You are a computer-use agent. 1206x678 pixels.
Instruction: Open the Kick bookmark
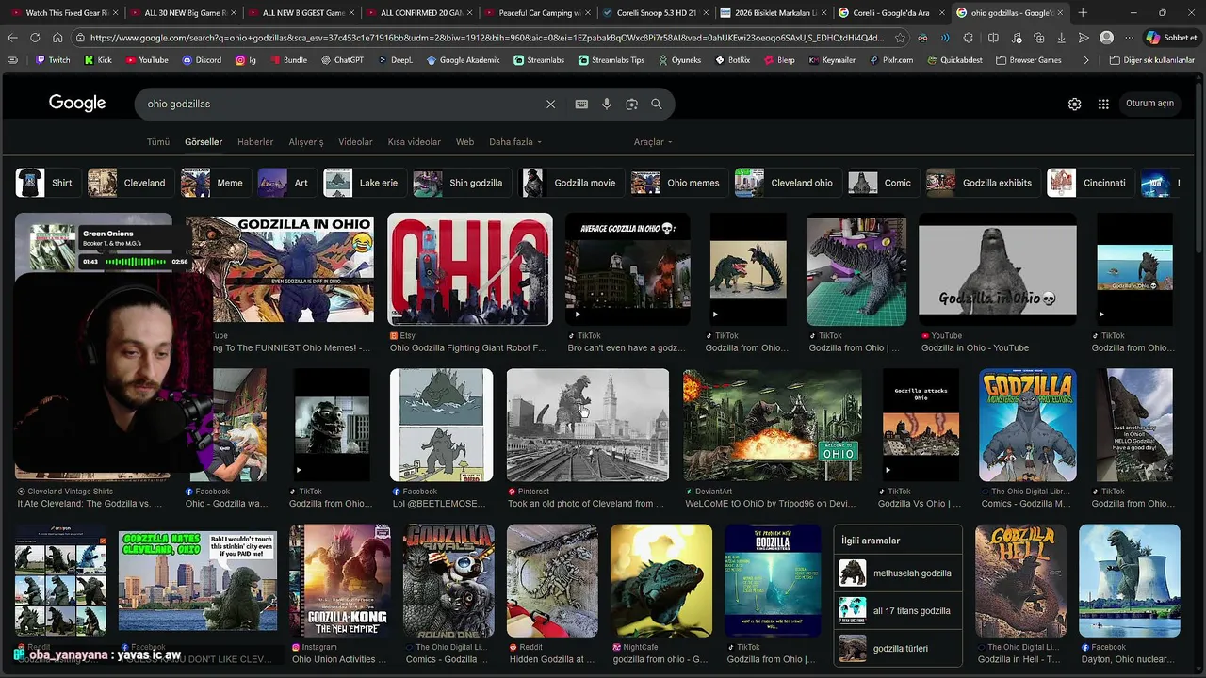(x=98, y=59)
